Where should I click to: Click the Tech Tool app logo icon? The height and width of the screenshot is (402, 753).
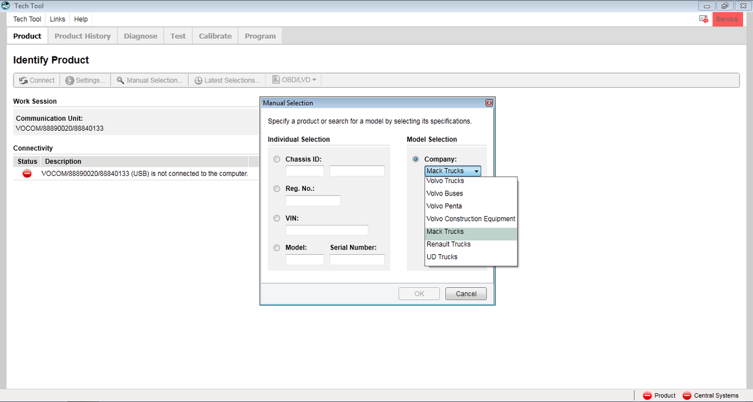(x=6, y=5)
